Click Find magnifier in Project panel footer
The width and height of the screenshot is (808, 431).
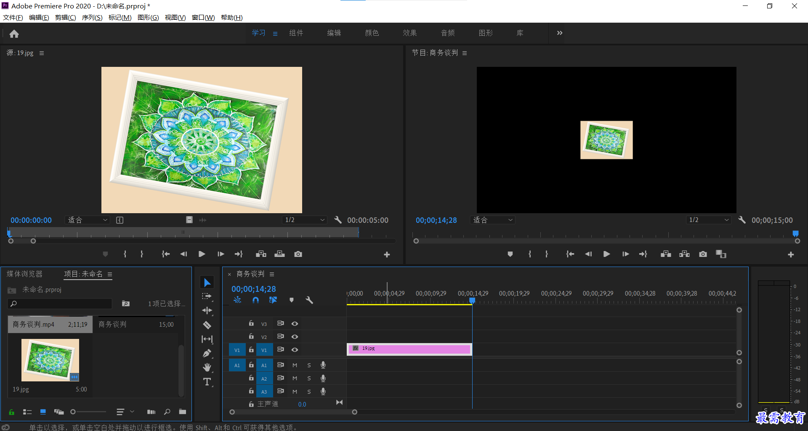[167, 412]
